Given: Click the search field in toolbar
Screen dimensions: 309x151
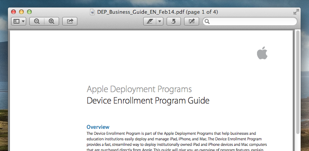Looking at the screenshot, I should point(250,21).
